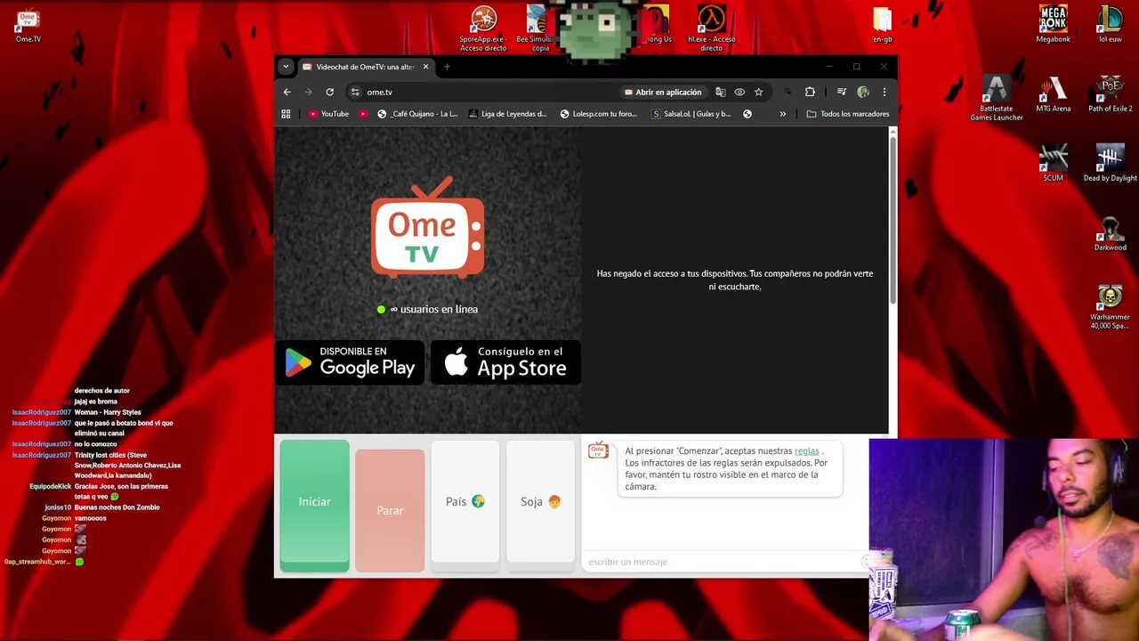Open the Chrome extensions puzzle icon
The height and width of the screenshot is (641, 1139).
[810, 92]
